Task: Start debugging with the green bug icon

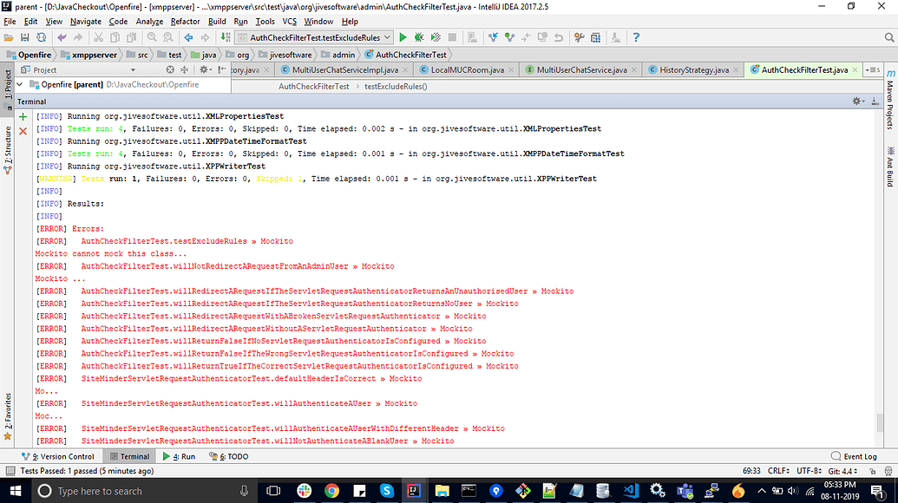Action: click(x=419, y=37)
